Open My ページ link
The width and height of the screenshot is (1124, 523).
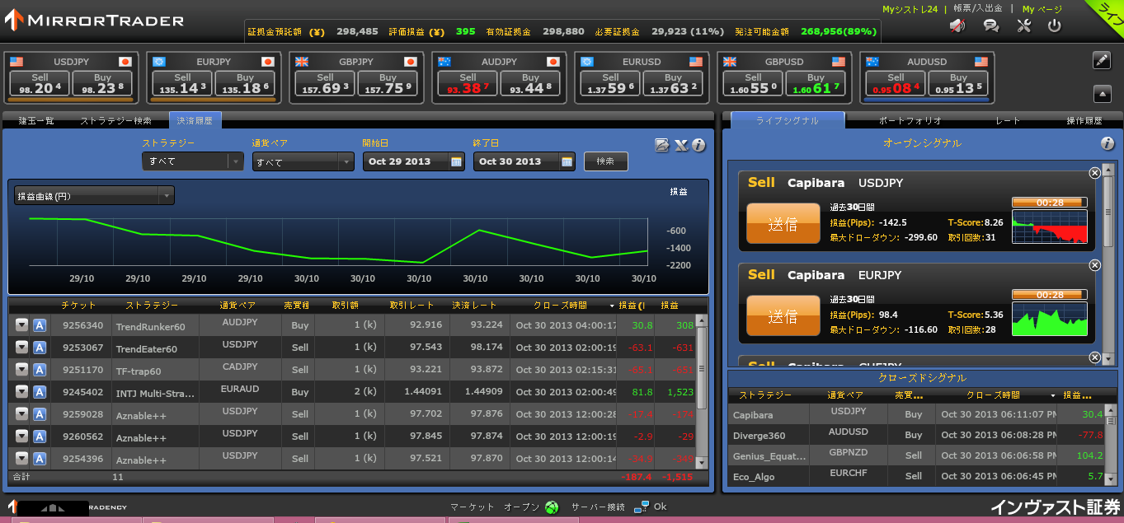[1042, 9]
